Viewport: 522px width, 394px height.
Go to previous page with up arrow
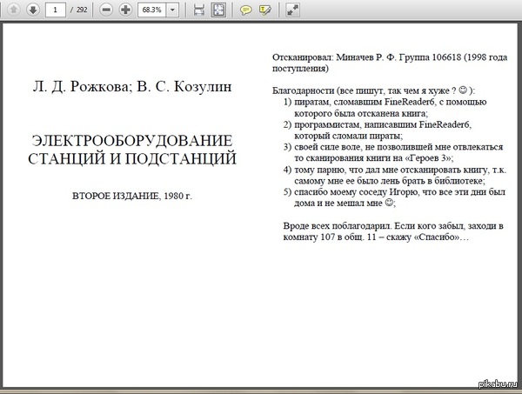[14, 10]
